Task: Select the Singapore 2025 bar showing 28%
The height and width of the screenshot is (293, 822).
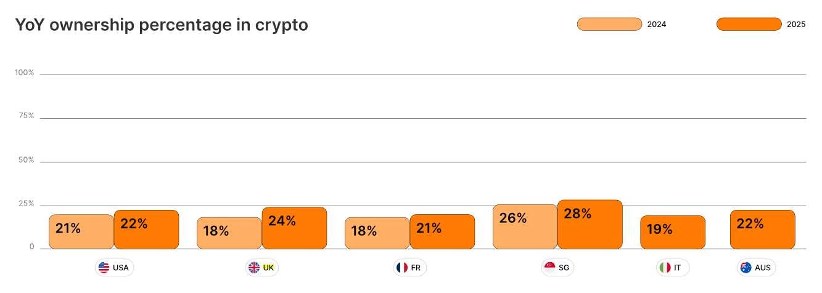Action: (590, 224)
